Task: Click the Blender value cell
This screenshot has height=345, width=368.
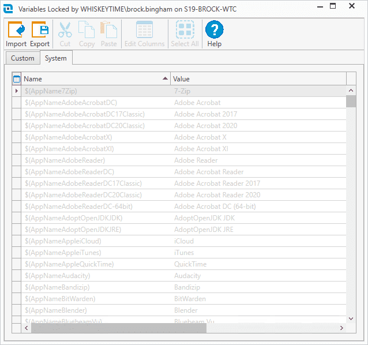Action: 258,310
